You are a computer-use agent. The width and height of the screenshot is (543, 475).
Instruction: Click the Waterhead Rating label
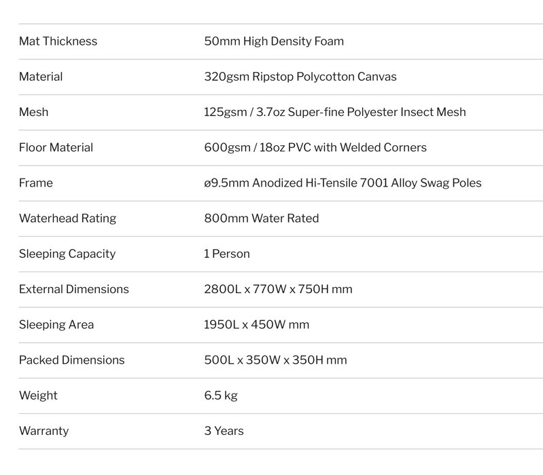[x=67, y=218]
